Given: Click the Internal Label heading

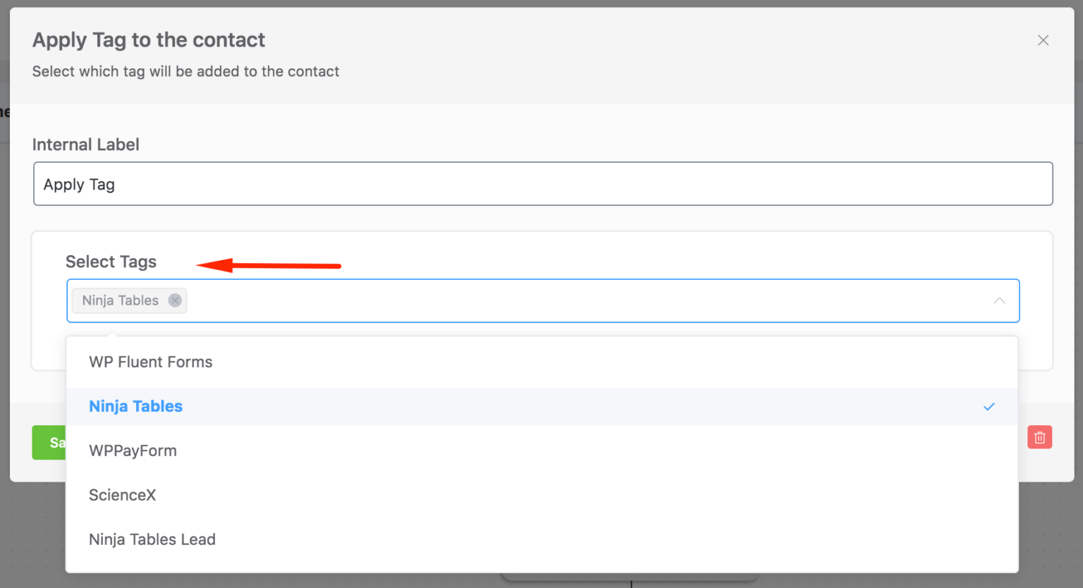Looking at the screenshot, I should click(85, 145).
